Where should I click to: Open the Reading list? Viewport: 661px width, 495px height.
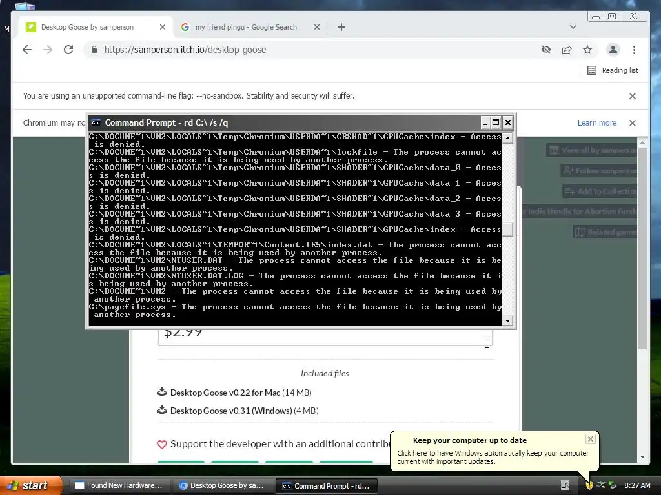click(x=613, y=70)
